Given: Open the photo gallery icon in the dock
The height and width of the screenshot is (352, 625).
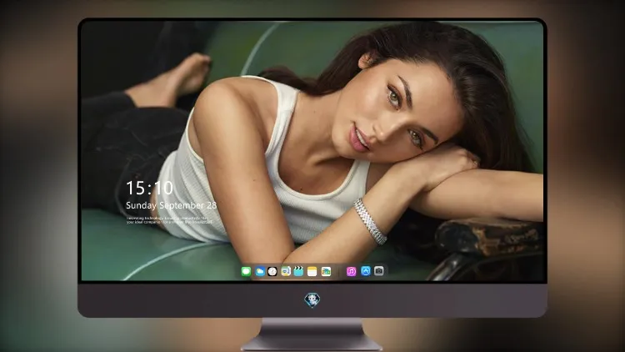Looking at the screenshot, I should click(326, 271).
